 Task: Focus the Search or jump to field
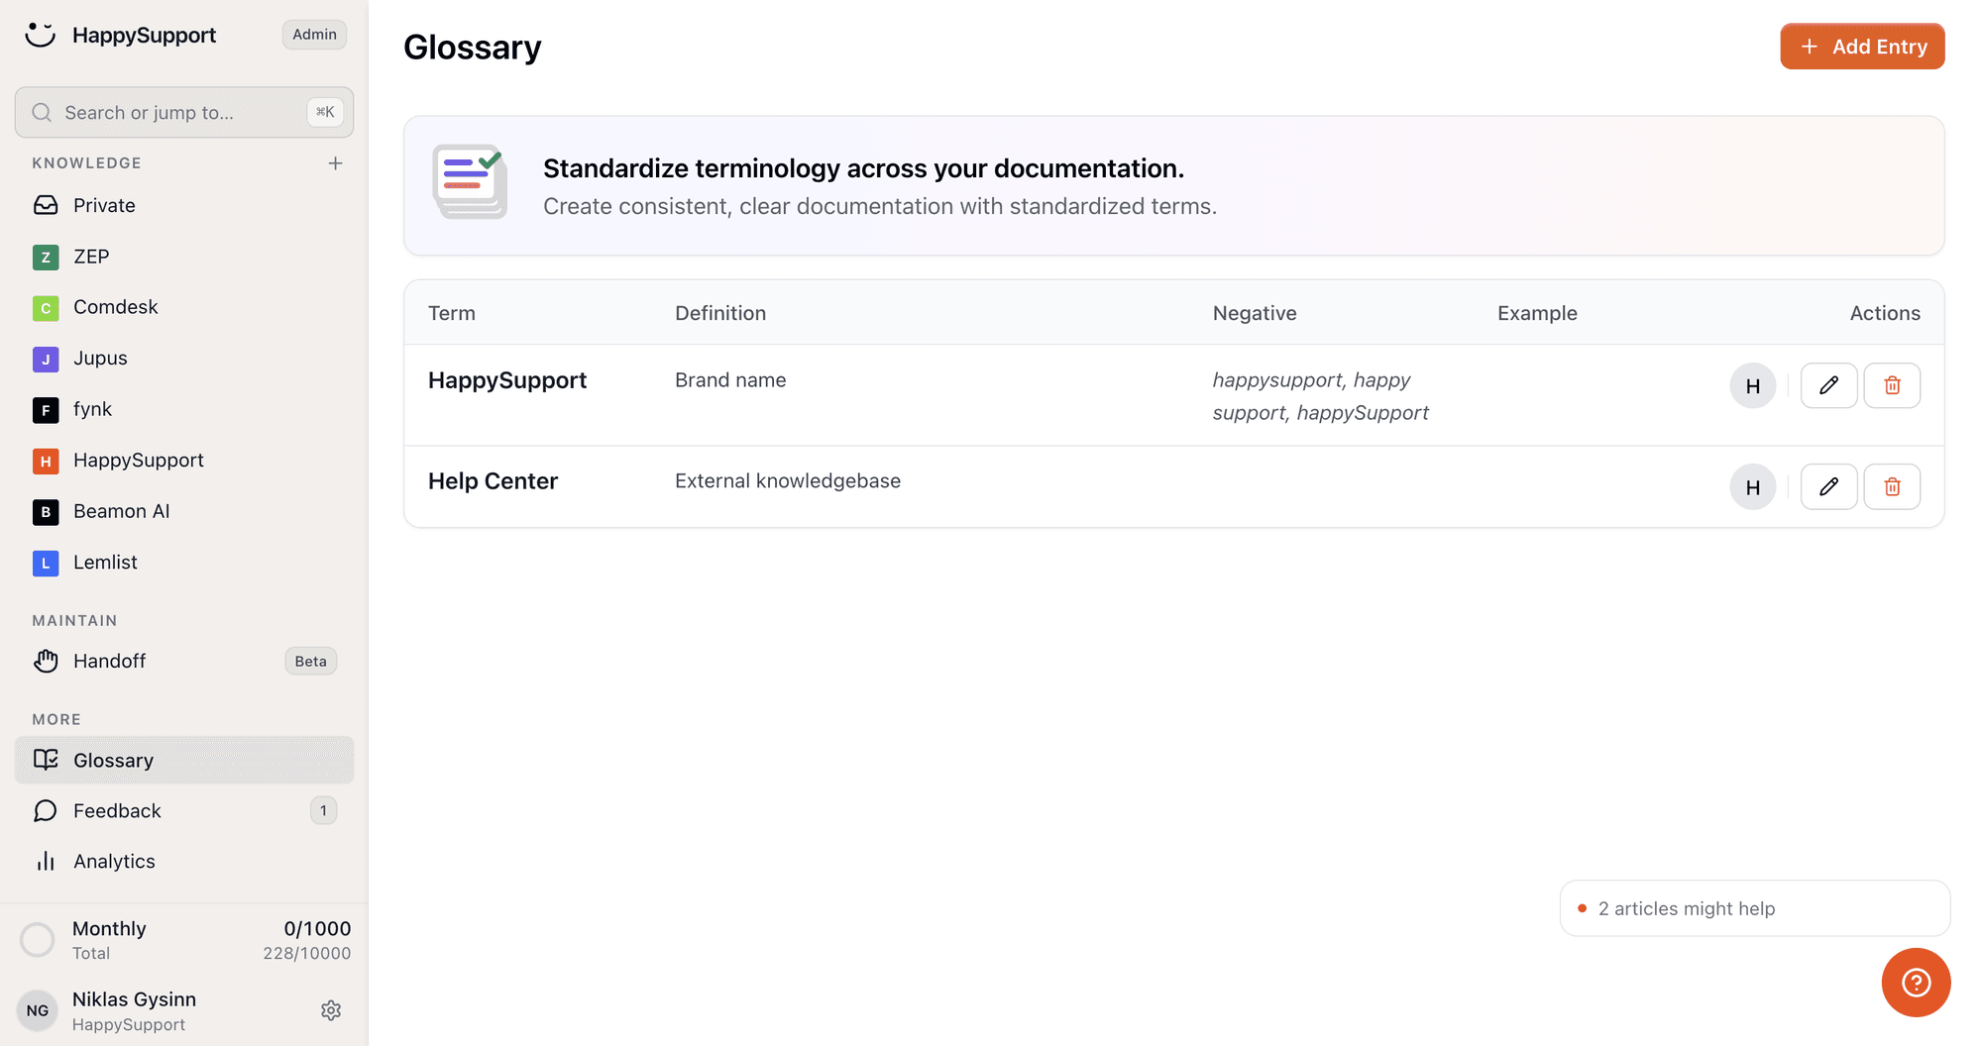[184, 112]
